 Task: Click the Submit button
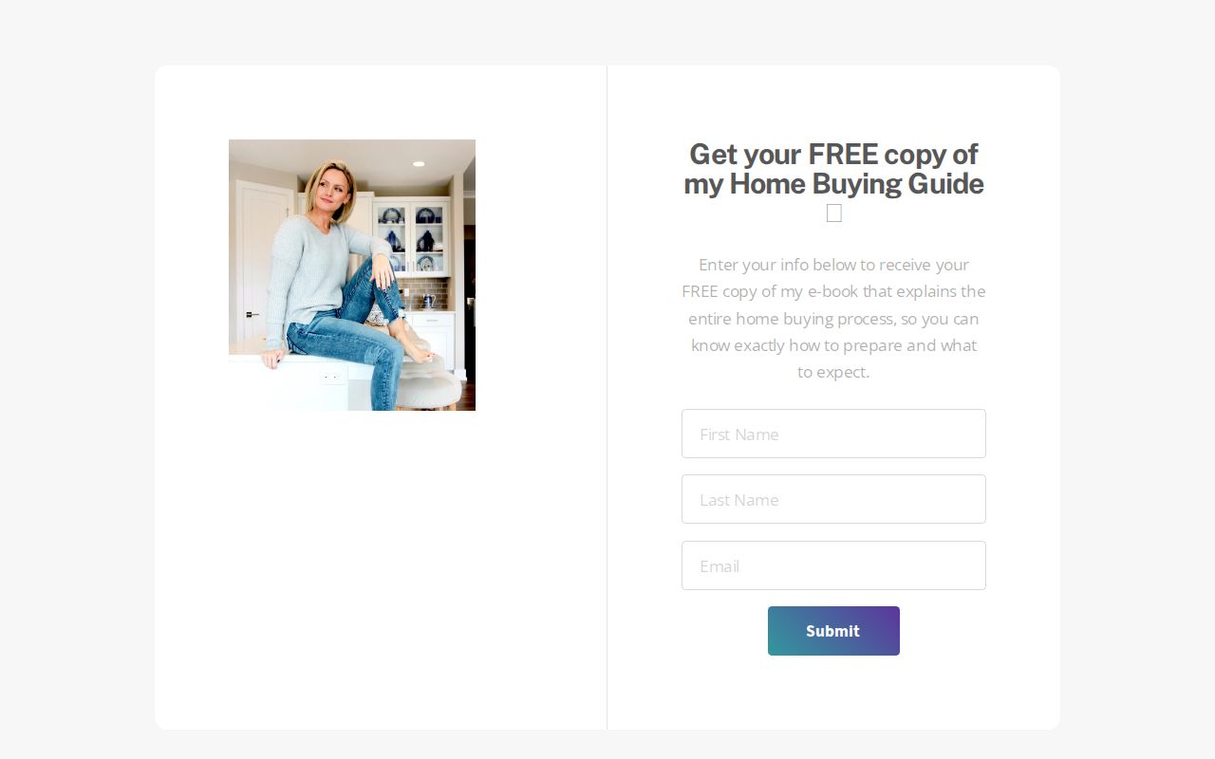click(833, 631)
